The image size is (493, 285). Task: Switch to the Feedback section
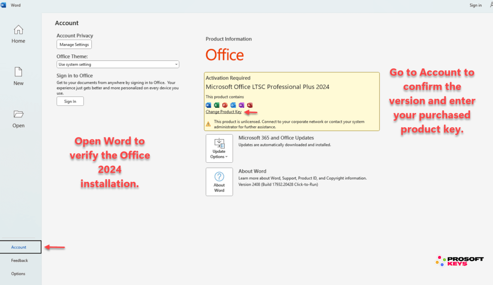click(x=19, y=260)
